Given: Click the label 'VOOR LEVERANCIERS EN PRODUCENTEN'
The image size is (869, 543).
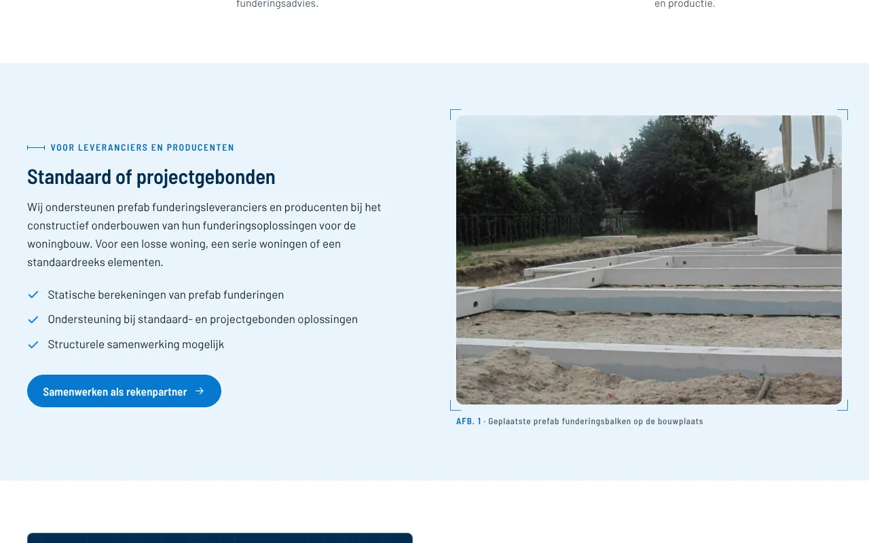Looking at the screenshot, I should (x=143, y=147).
